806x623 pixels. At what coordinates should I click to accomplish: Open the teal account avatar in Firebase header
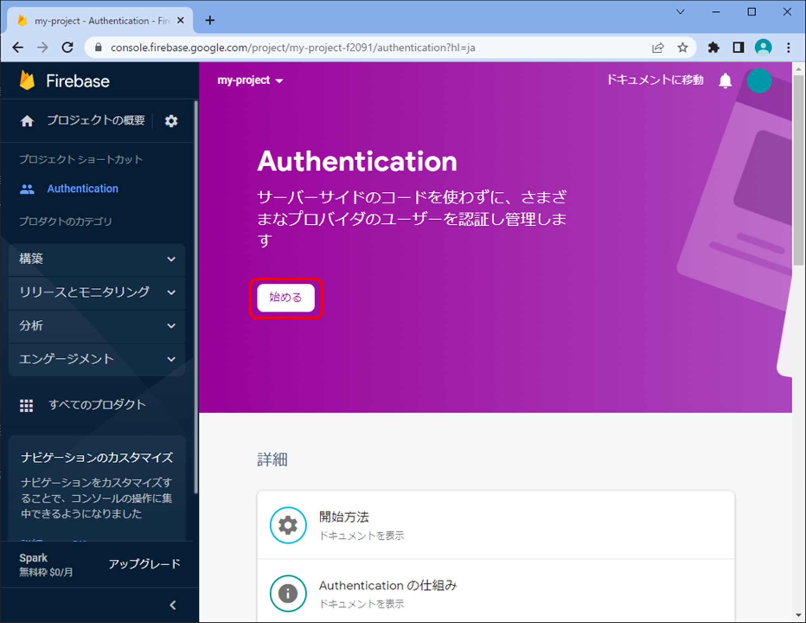(759, 81)
